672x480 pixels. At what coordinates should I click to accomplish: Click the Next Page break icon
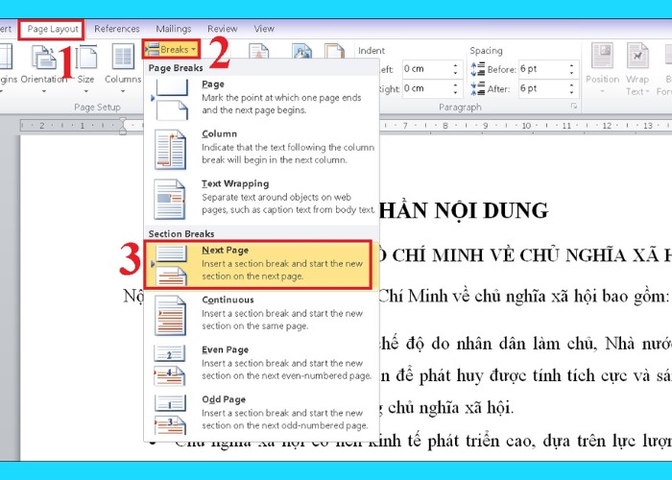coord(171,266)
